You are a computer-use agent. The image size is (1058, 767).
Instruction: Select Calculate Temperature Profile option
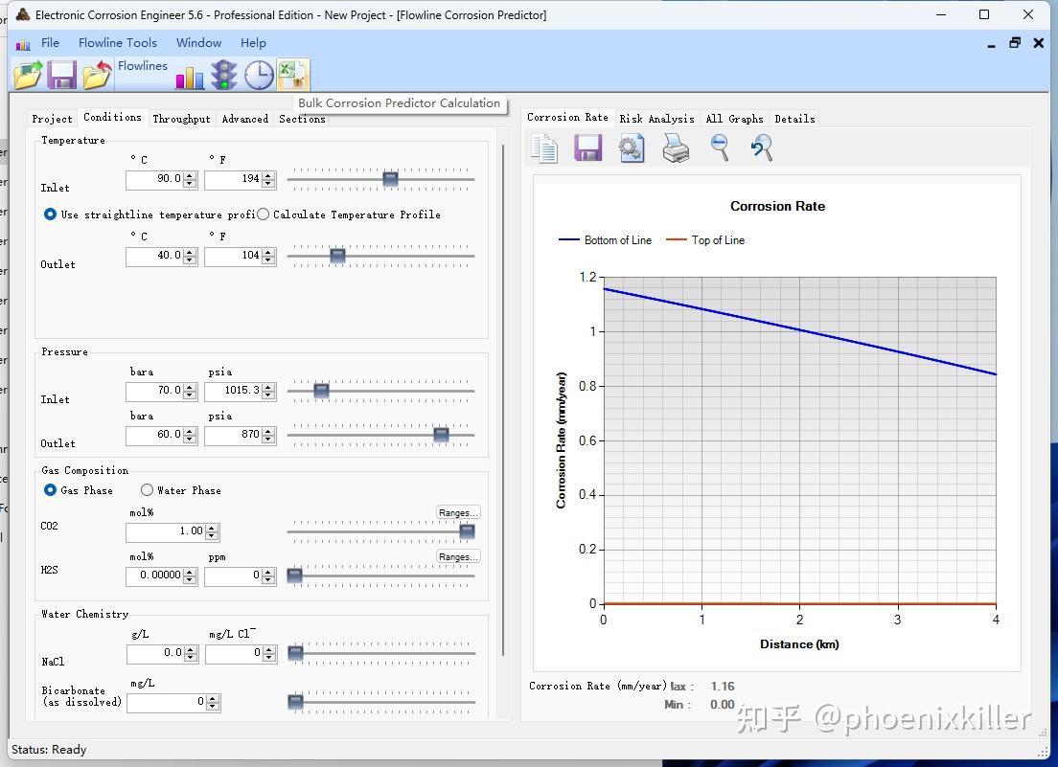point(264,214)
